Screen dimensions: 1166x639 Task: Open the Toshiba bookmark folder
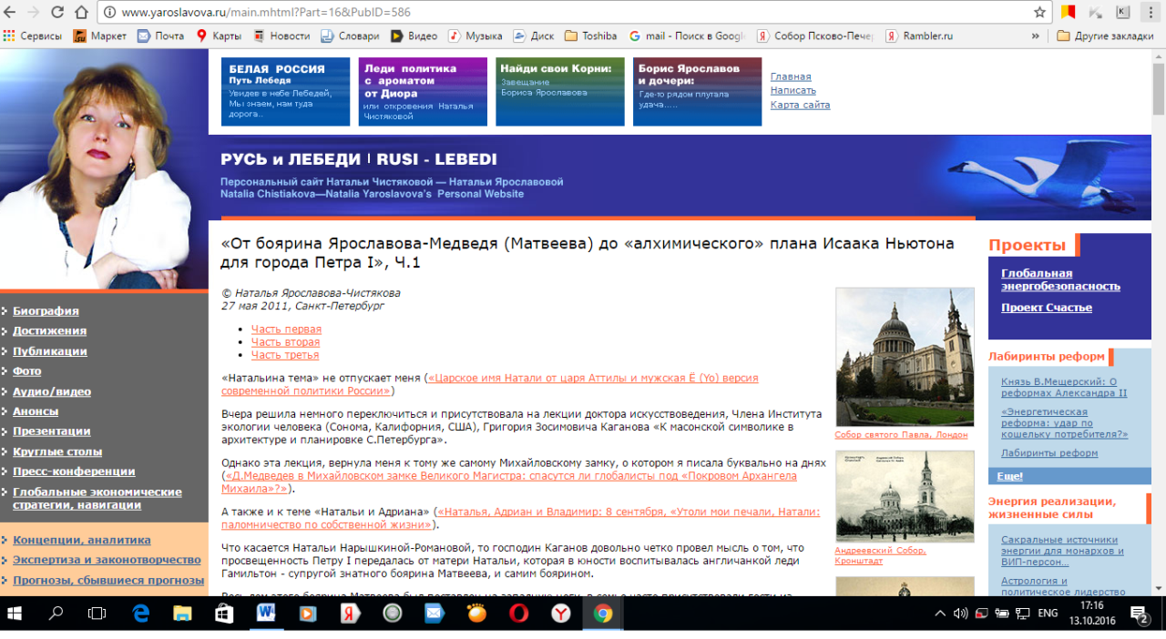(591, 36)
